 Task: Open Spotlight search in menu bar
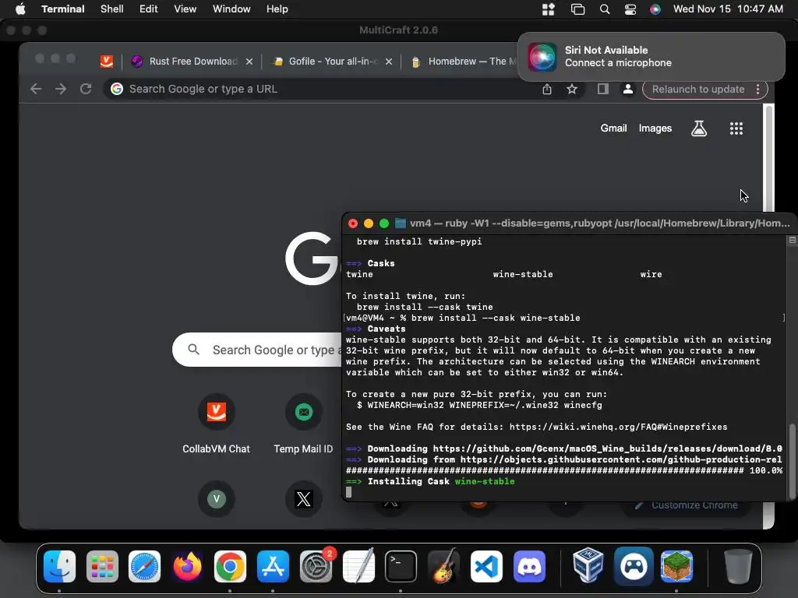[x=605, y=9]
